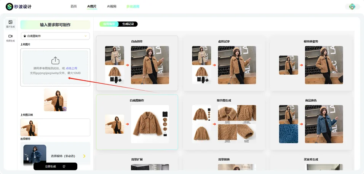Open the AI图片 nav tab
Viewport: 364px width, 174px height.
coord(92,6)
